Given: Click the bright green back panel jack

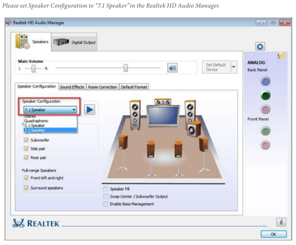Looking at the screenshot, I should pos(265,95).
